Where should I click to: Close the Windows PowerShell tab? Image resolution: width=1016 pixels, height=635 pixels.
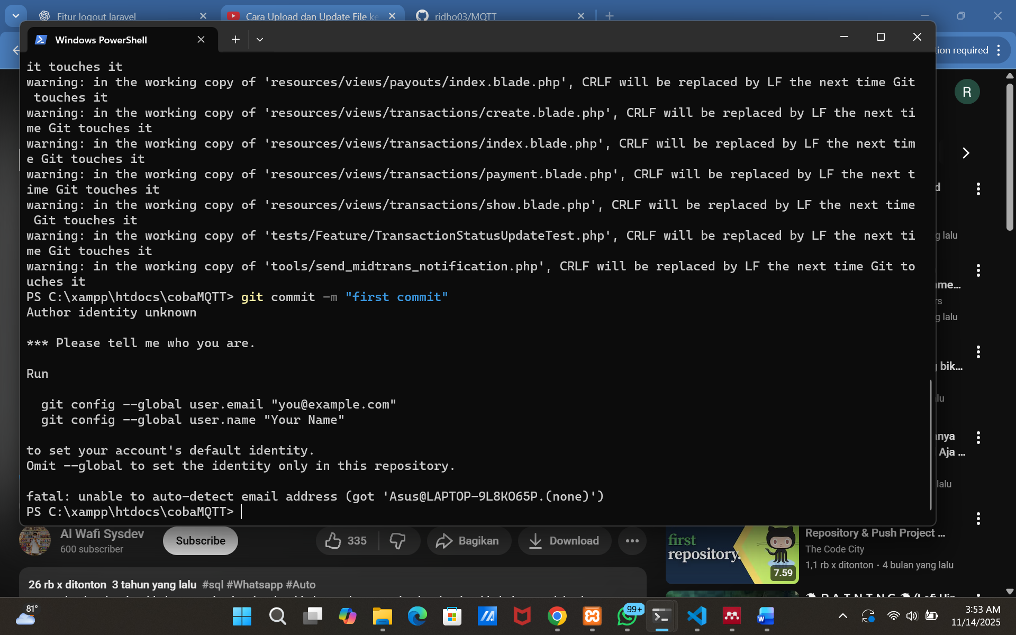[201, 40]
